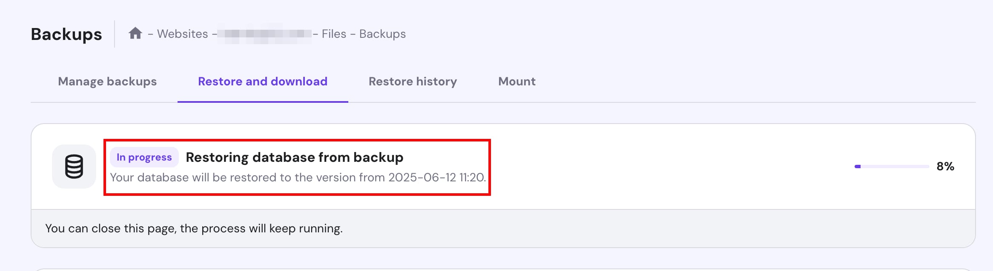This screenshot has height=271, width=993.
Task: Select the Restore and download tab
Action: tap(263, 82)
